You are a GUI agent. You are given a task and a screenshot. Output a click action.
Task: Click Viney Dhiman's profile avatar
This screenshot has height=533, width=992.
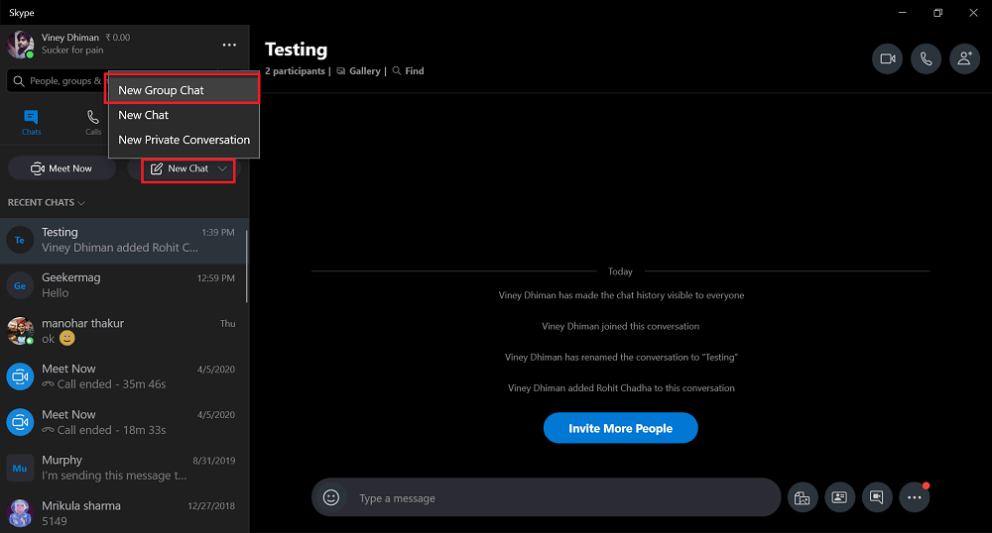pos(20,45)
